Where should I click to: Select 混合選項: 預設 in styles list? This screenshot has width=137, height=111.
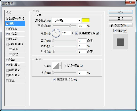tap(15, 18)
